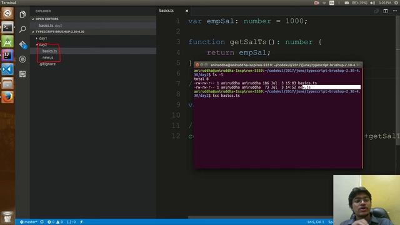
Task: Open the system gear menu in the top panel
Action: click(396, 2)
